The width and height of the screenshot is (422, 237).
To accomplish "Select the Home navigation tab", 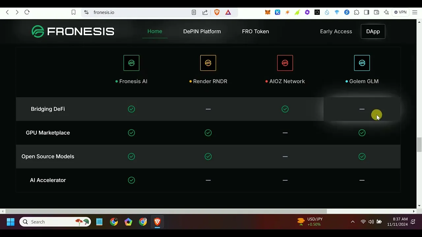I will pyautogui.click(x=155, y=31).
